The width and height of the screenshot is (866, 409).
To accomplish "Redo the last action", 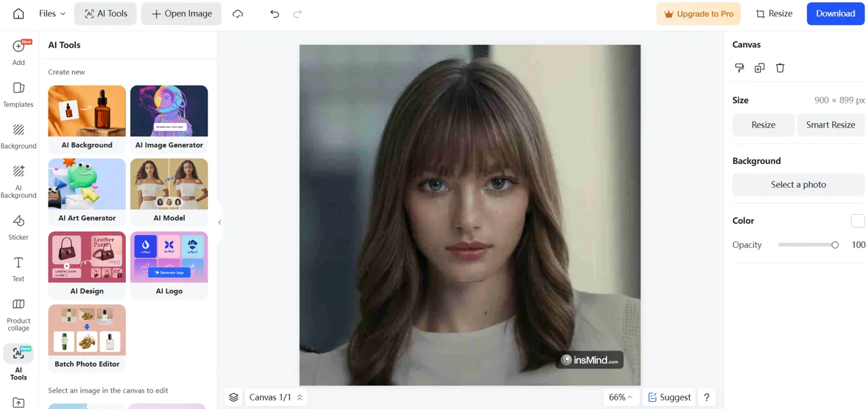I will tap(297, 14).
